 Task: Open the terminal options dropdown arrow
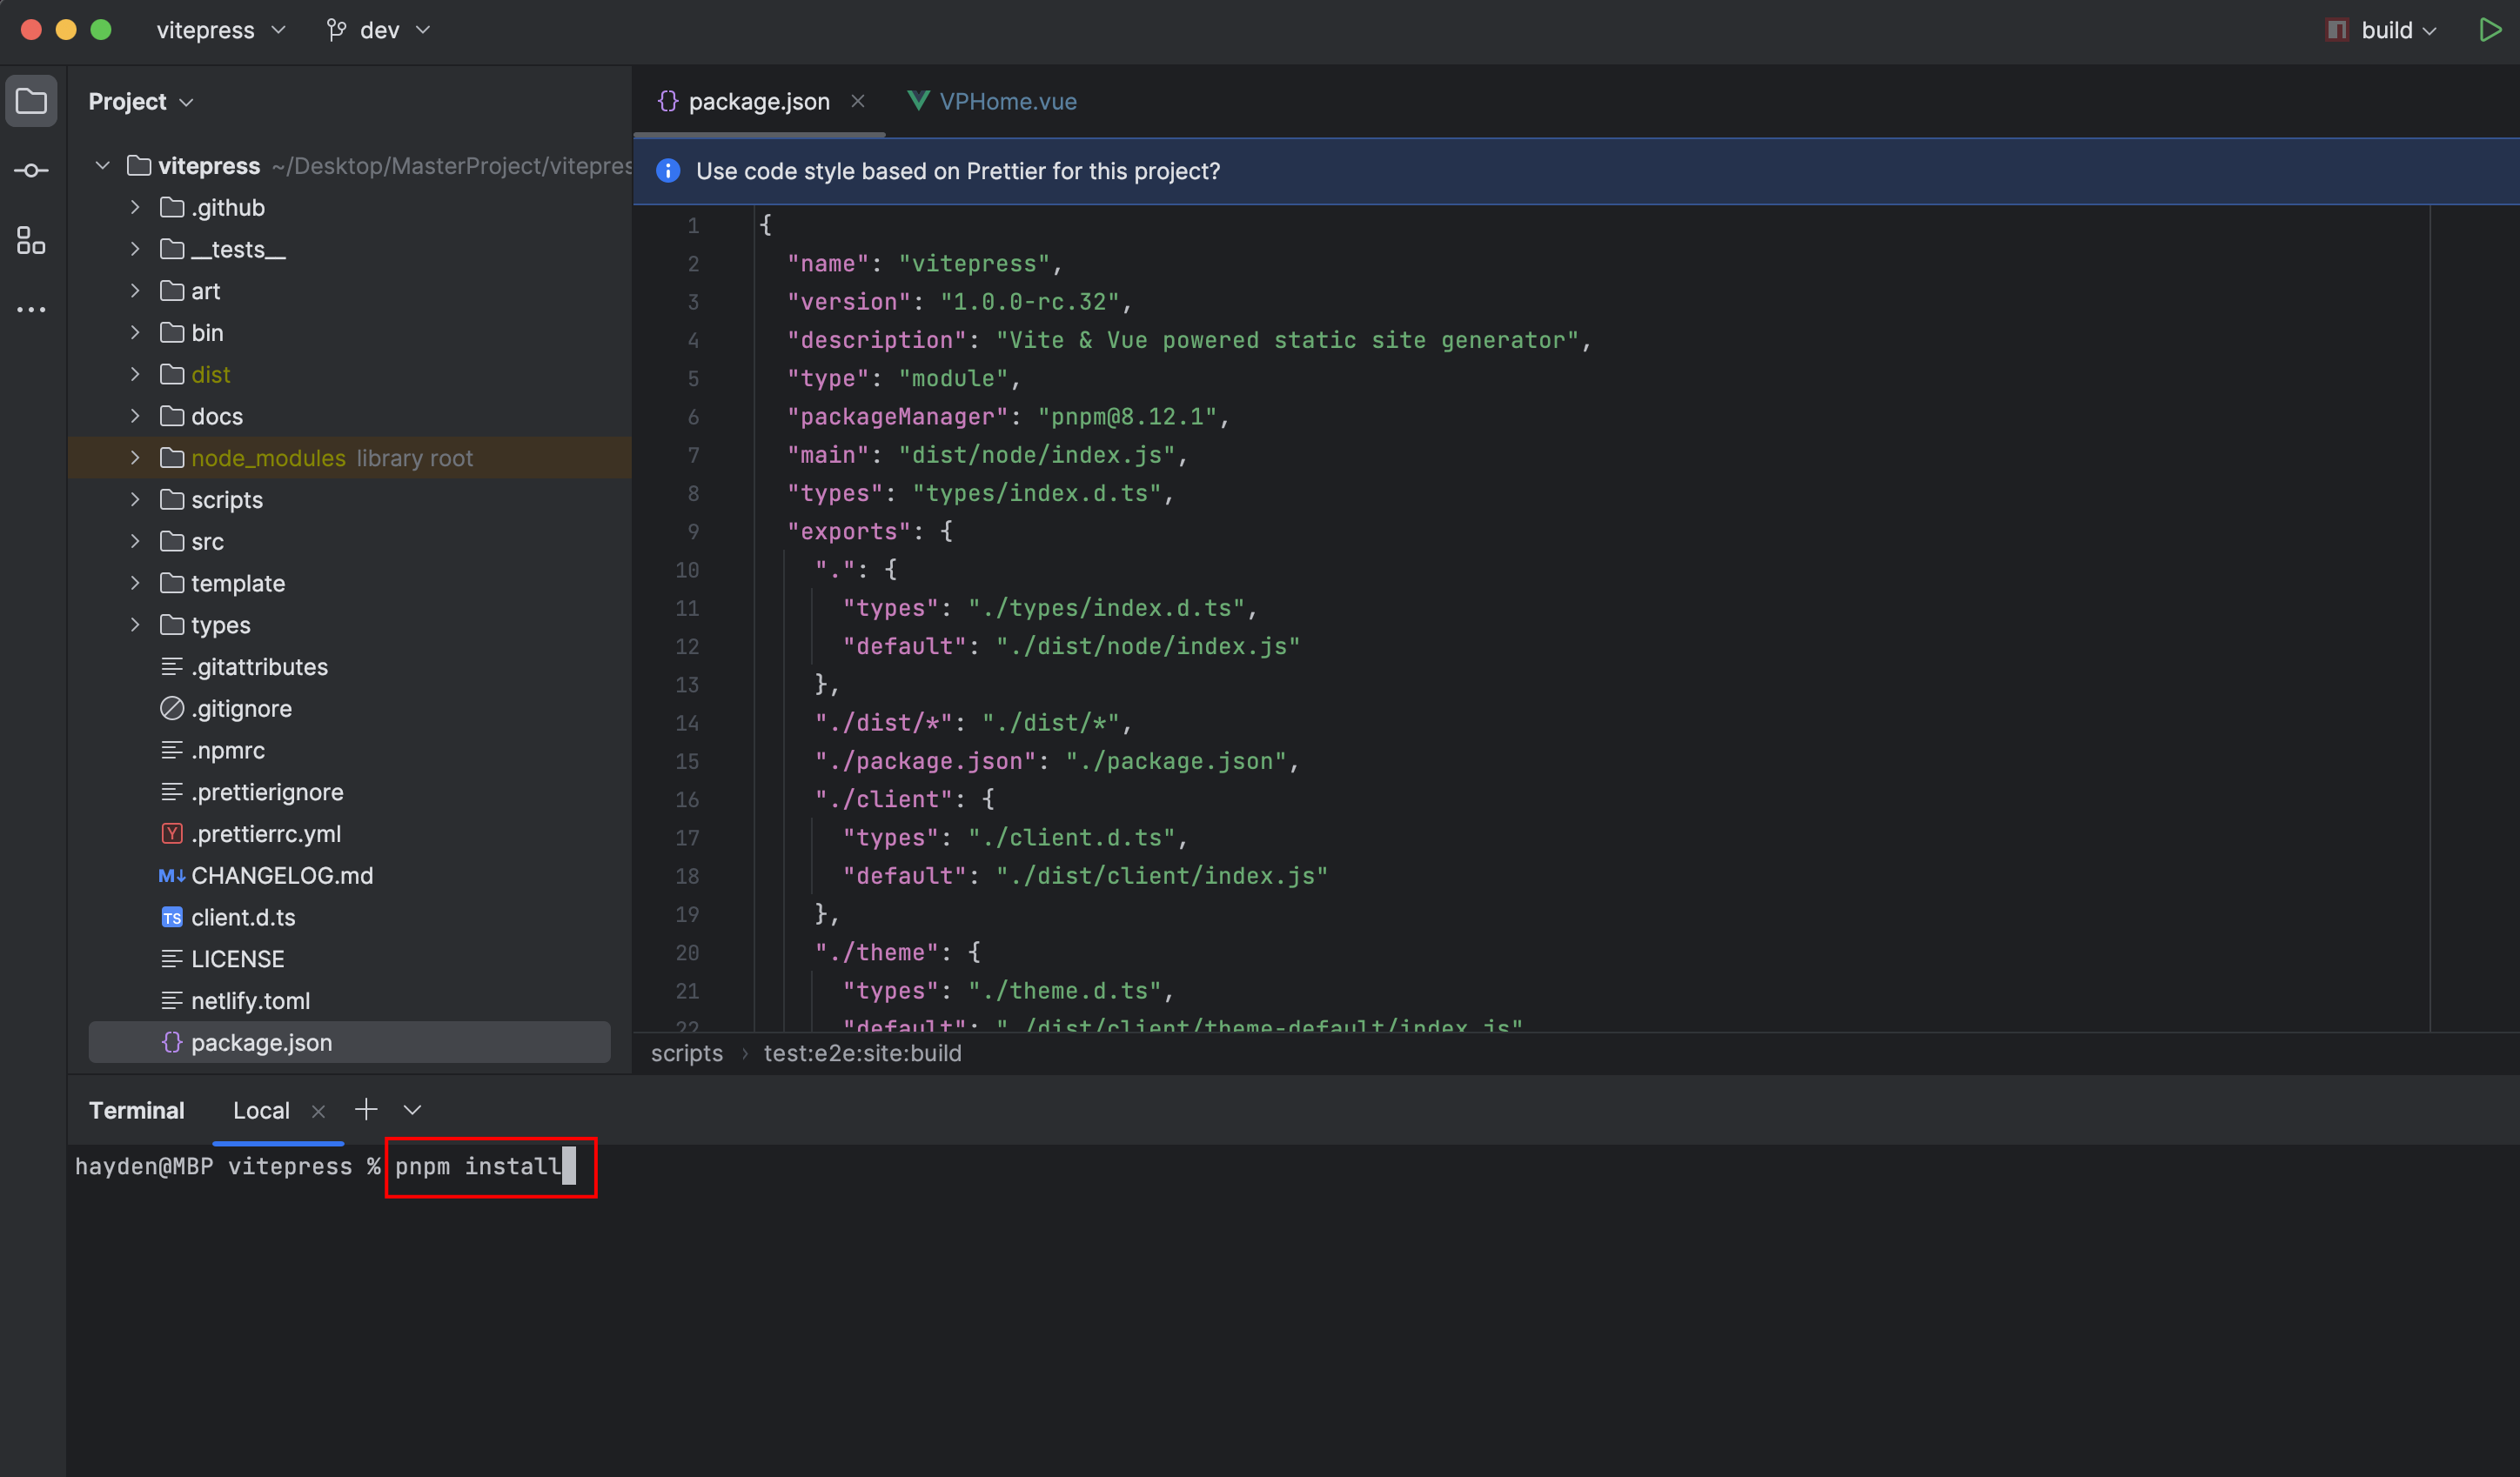coord(412,1109)
